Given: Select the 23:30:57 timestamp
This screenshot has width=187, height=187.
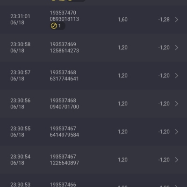Looking at the screenshot, I should (21, 72).
